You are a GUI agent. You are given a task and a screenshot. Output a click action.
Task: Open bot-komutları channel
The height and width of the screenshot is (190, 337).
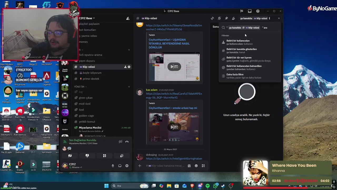point(87,30)
